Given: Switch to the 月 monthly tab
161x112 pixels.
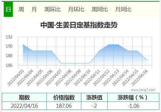Looking at the screenshot, I should (34, 9).
